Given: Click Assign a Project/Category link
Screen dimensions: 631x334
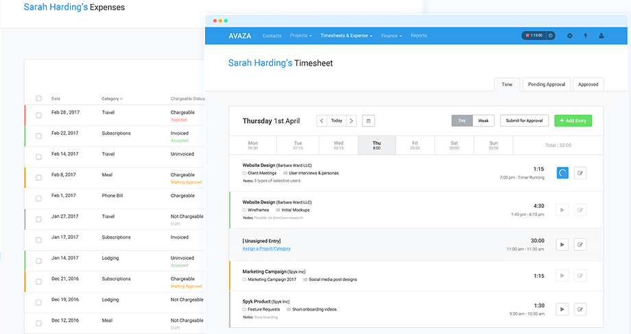Looking at the screenshot, I should coord(266,248).
